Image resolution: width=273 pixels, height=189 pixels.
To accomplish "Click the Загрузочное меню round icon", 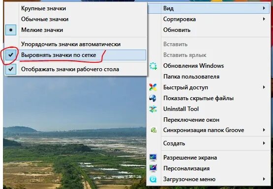I will pyautogui.click(x=153, y=179).
